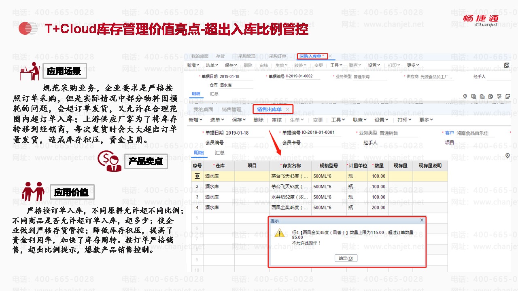This screenshot has width=518, height=291.
Task: Click 业务类型 普通采购 field
Action: [x=369, y=76]
